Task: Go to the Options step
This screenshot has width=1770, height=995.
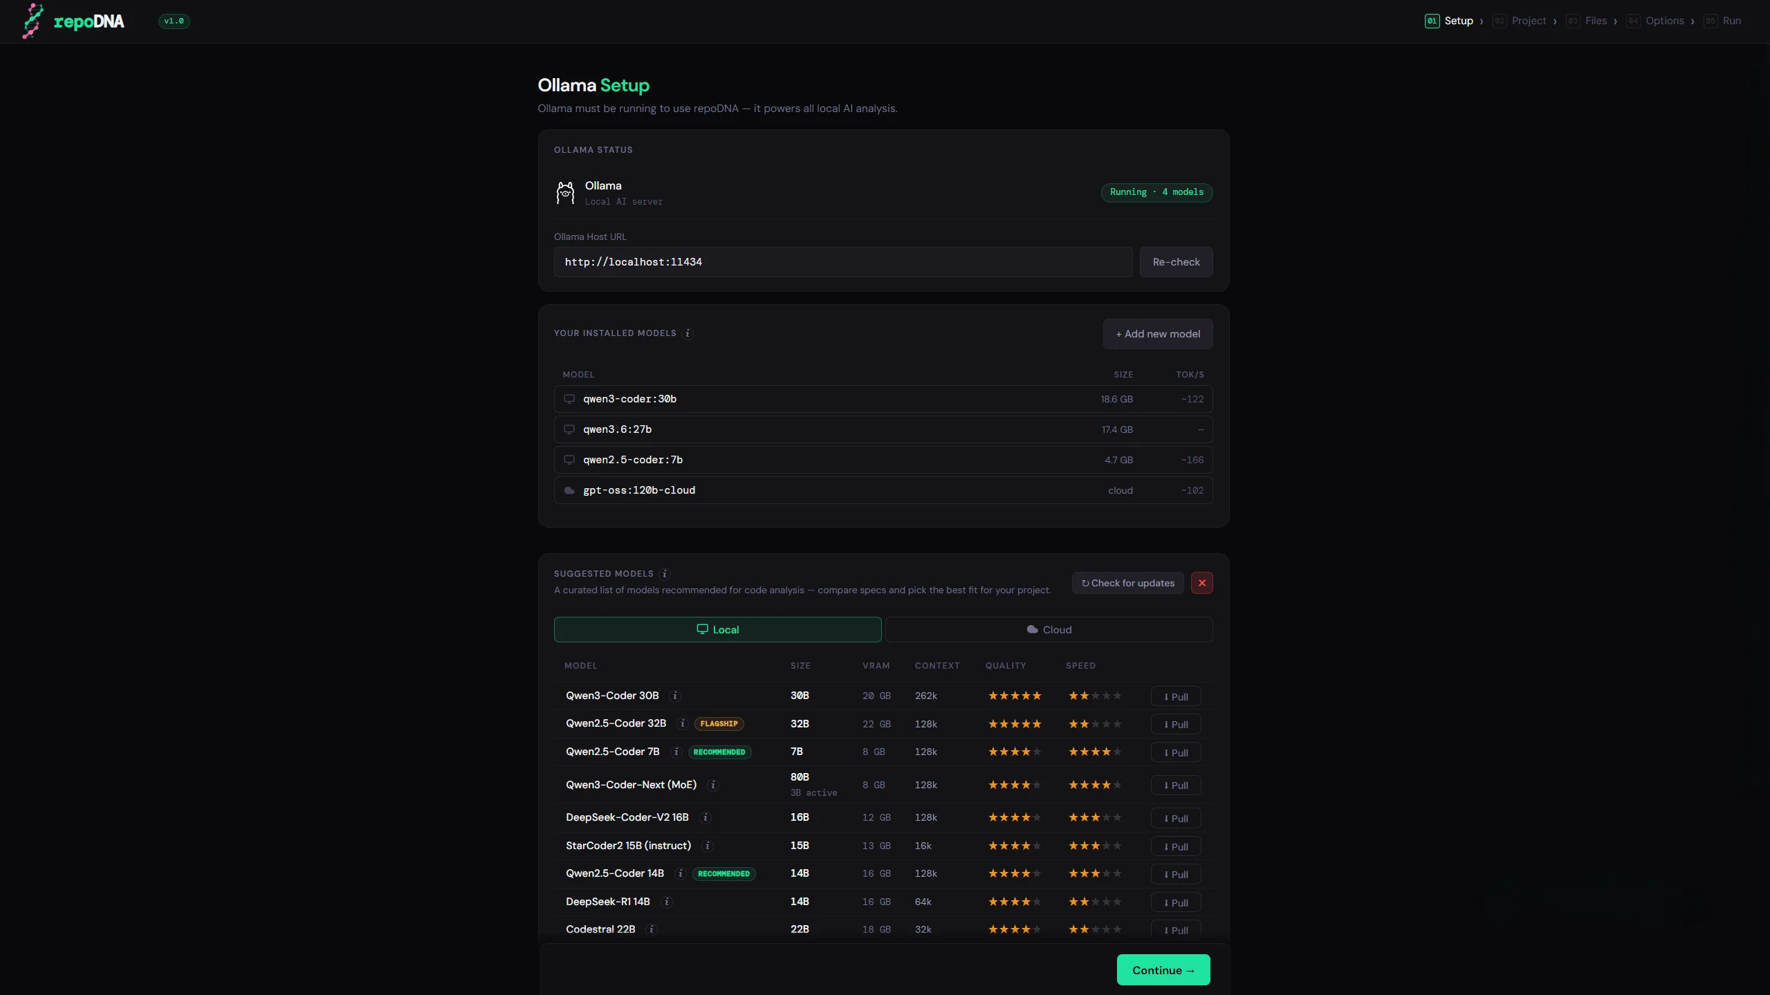Action: pos(1655,21)
